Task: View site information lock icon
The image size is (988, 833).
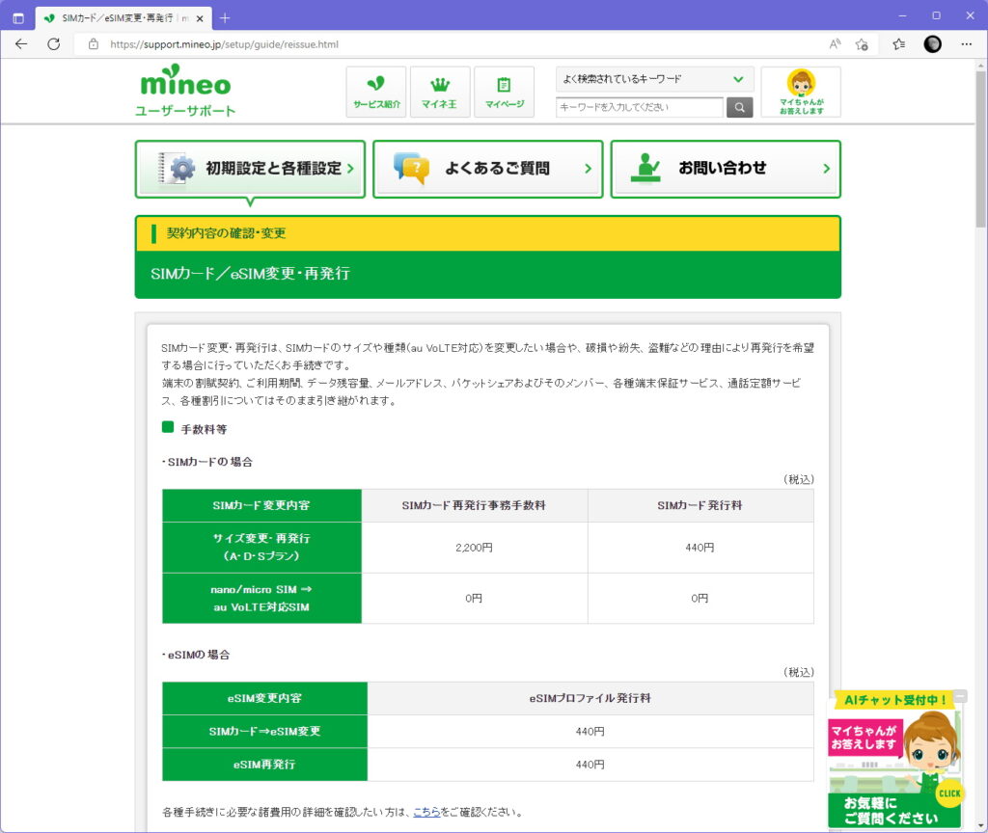Action: coord(94,44)
